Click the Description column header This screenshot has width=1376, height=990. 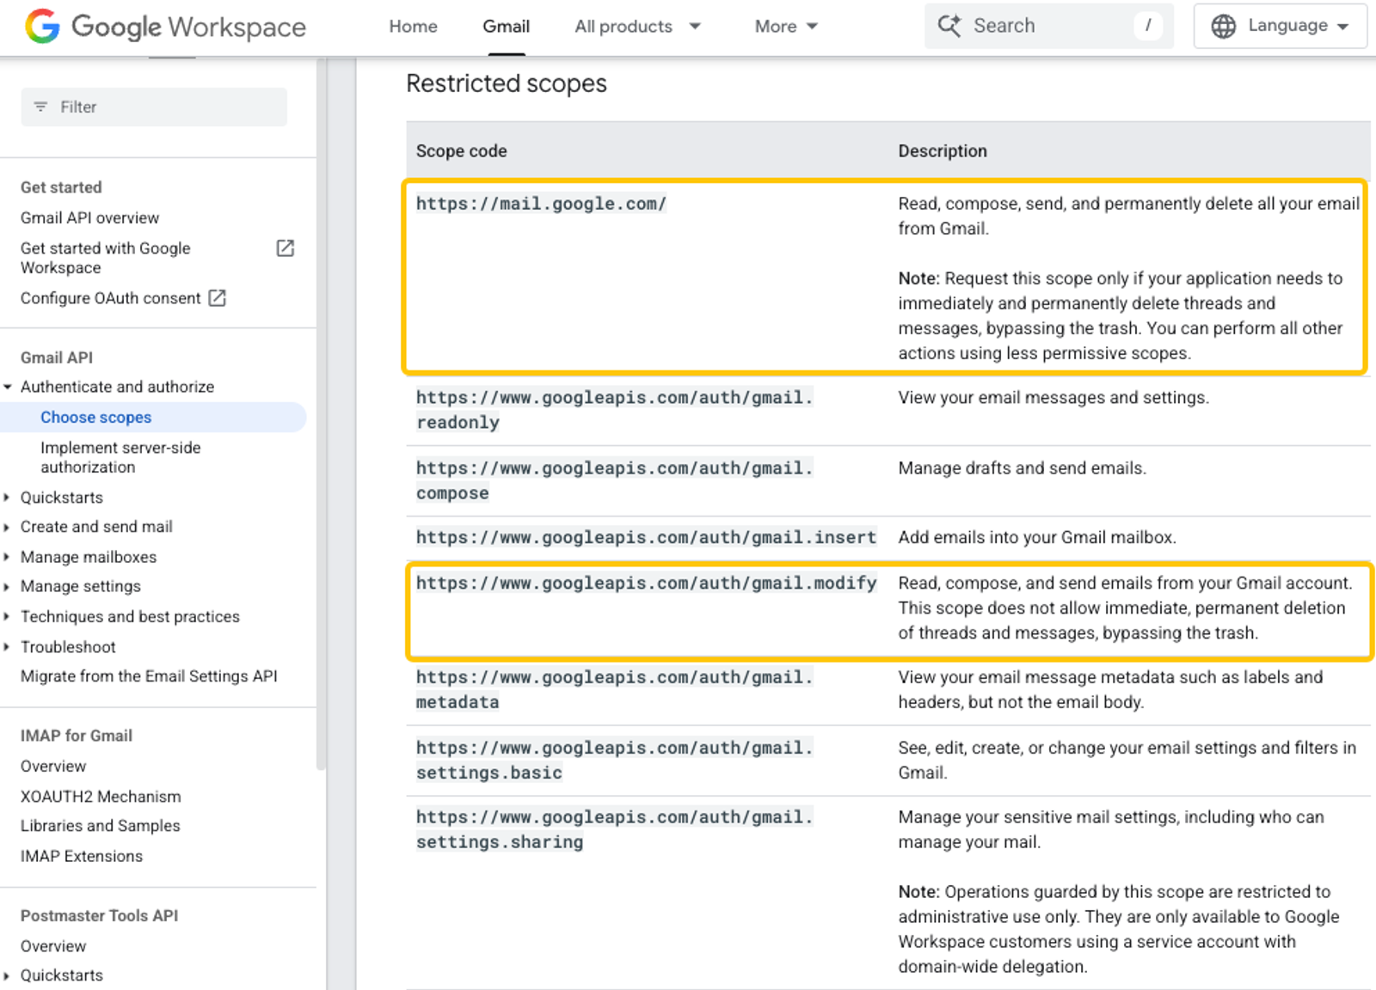click(x=943, y=151)
